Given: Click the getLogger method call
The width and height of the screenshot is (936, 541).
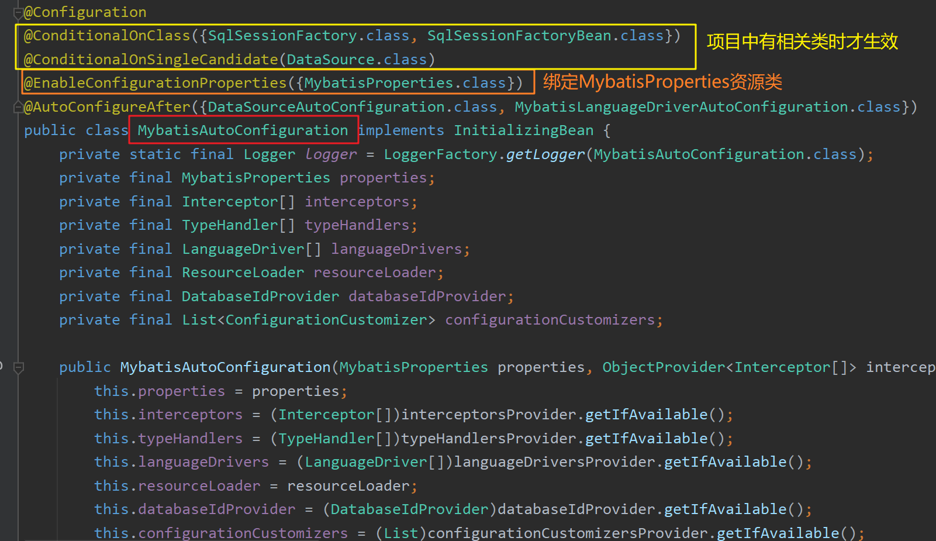Looking at the screenshot, I should (545, 154).
